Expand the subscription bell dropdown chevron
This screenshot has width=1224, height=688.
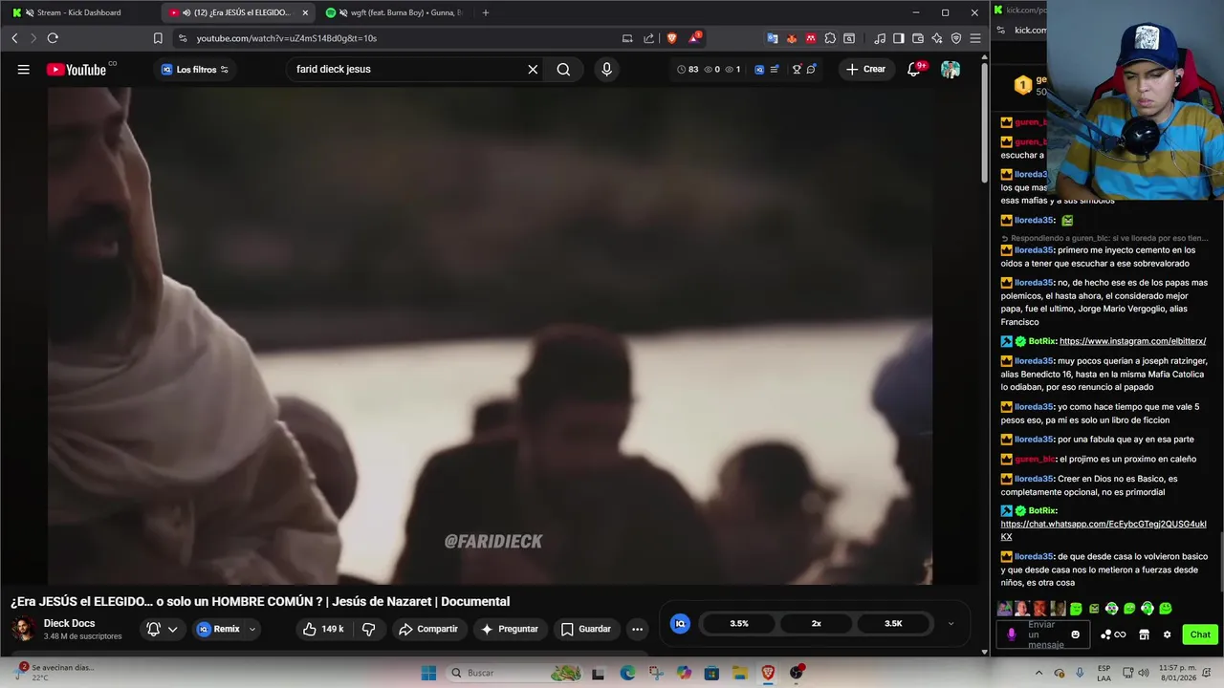click(x=173, y=629)
